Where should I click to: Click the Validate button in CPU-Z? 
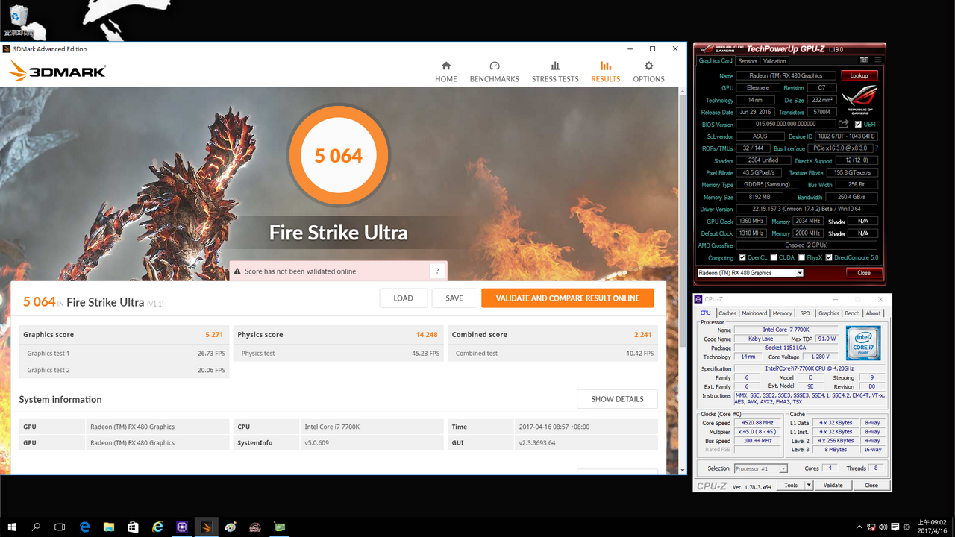click(x=833, y=485)
